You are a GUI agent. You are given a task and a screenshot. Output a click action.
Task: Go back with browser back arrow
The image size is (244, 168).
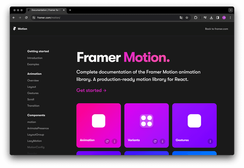14,18
